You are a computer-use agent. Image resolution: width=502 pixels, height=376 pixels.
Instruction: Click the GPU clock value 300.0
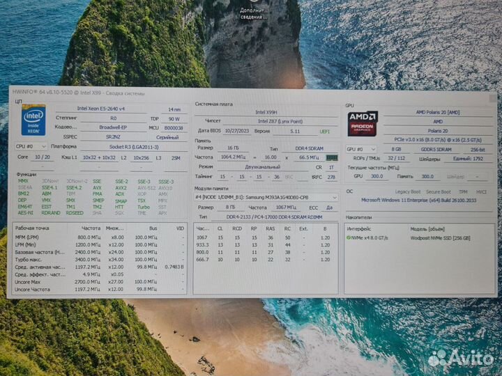[x=376, y=176]
